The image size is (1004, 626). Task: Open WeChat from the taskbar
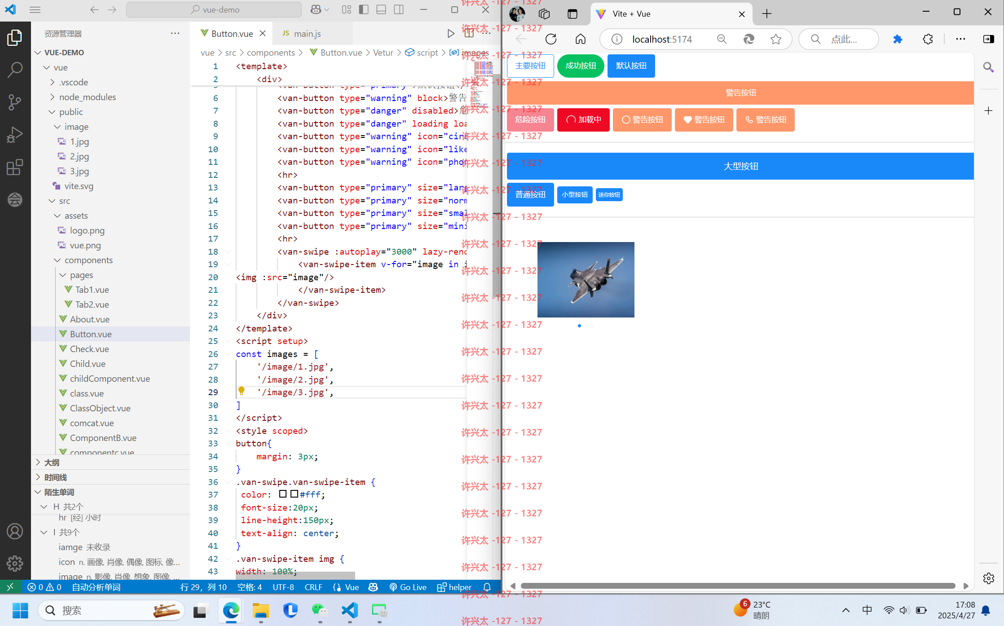tap(320, 610)
